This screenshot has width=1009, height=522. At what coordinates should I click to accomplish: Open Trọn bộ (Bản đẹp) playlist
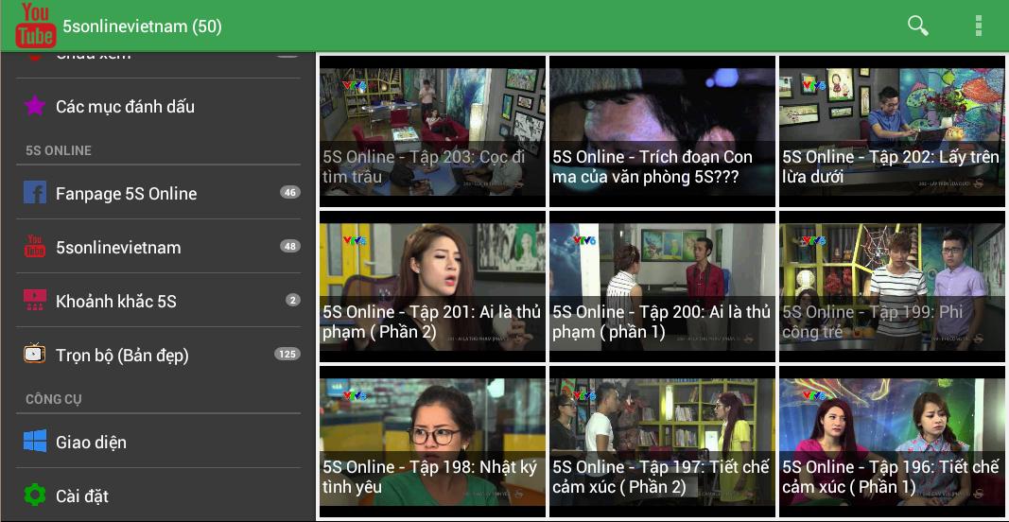122,355
